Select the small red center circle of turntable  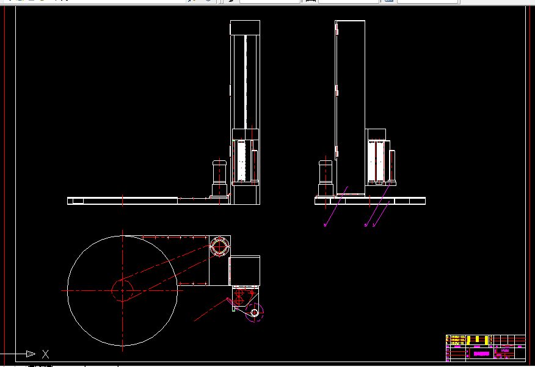pyautogui.click(x=123, y=291)
